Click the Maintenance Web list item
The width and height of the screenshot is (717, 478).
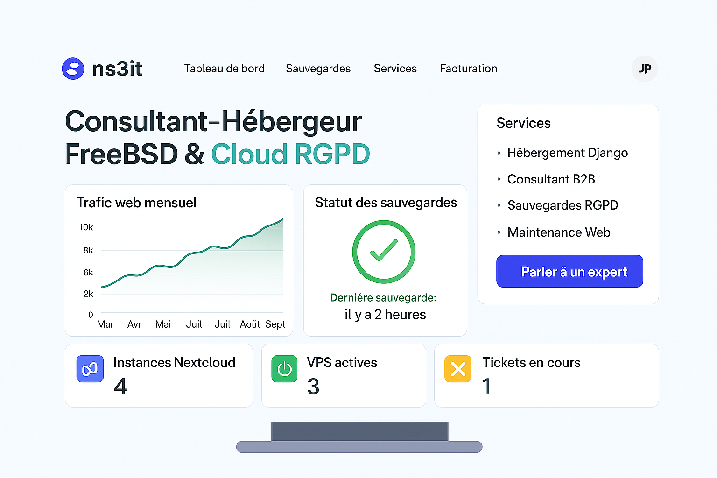click(559, 232)
